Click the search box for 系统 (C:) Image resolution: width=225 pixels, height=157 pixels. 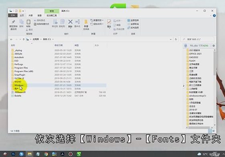197,39
